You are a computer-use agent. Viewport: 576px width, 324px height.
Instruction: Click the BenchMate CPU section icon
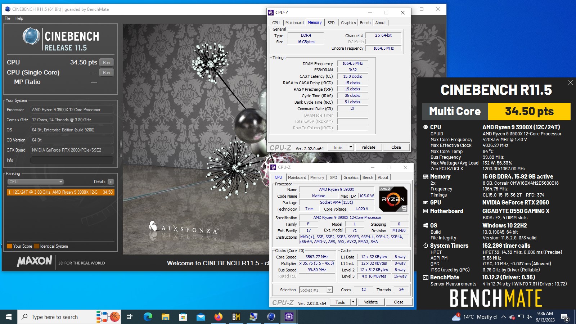pyautogui.click(x=426, y=127)
